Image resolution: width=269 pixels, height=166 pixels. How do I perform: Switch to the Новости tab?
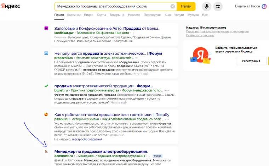(x=134, y=15)
